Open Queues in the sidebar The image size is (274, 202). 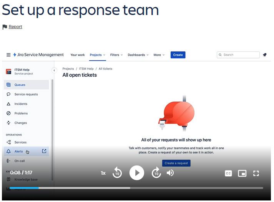tap(27, 85)
